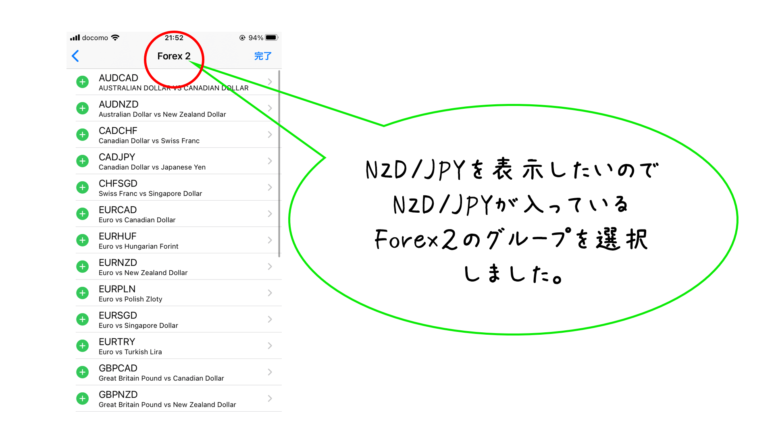This screenshot has width=774, height=435.
Task: Select 'Euro vs Singapore Dollar' description
Action: (x=138, y=325)
